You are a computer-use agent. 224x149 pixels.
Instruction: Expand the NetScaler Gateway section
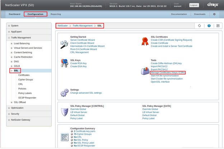[x=9, y=120]
